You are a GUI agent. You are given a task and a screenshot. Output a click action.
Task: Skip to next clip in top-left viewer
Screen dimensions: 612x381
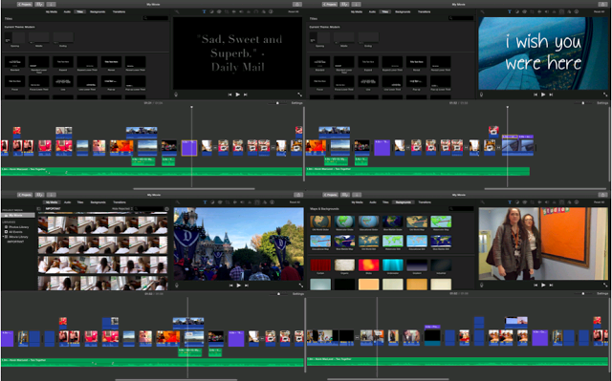click(x=246, y=95)
